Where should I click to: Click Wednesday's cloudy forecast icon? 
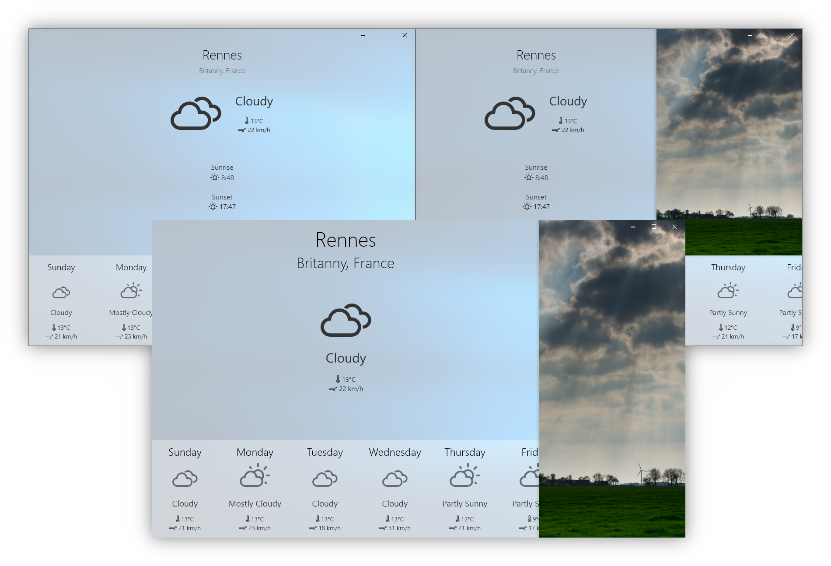[x=395, y=479]
